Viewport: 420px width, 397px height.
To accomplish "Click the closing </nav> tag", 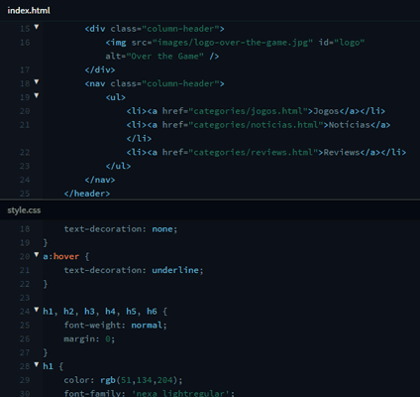I will 100,180.
